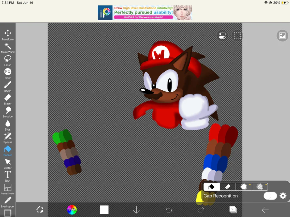The image size is (290, 217).
Task: Open the selection area tool
Action: coord(237,36)
